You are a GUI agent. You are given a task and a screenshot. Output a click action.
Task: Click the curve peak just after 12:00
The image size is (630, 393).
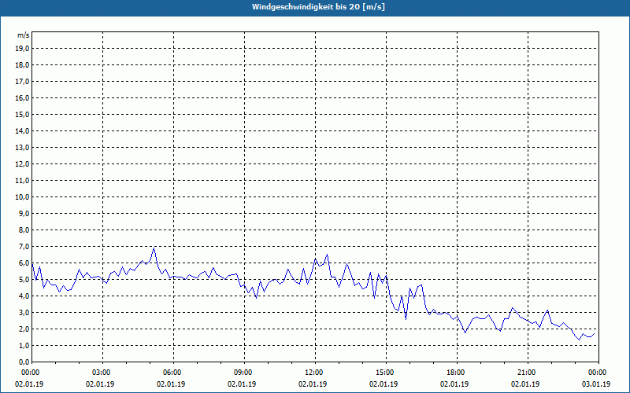click(327, 254)
